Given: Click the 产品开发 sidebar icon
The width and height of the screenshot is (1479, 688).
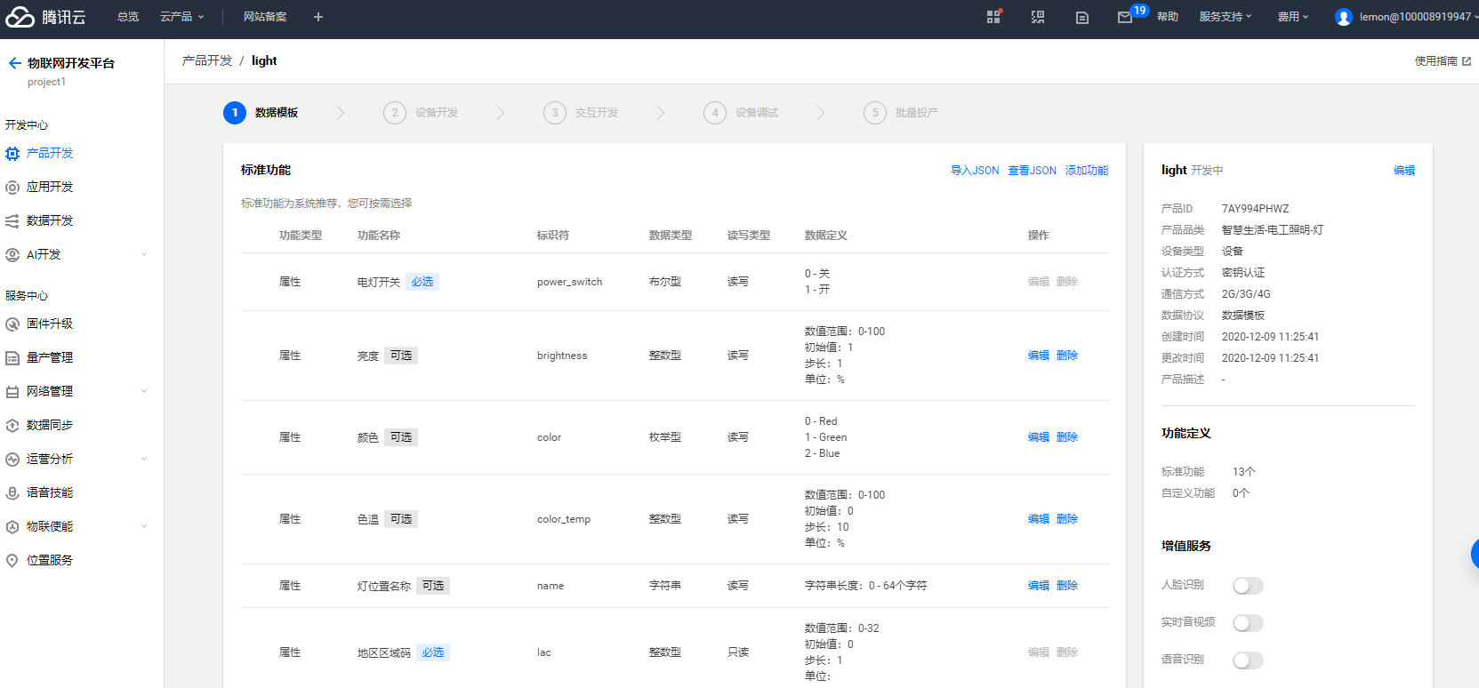Looking at the screenshot, I should coord(12,154).
